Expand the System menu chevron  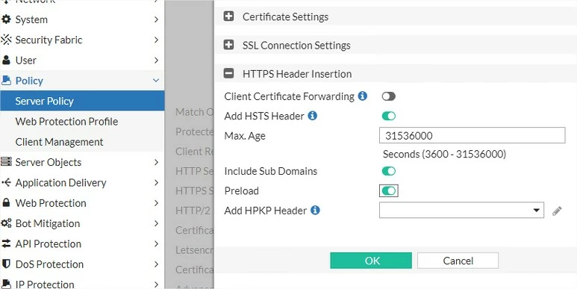click(x=156, y=19)
